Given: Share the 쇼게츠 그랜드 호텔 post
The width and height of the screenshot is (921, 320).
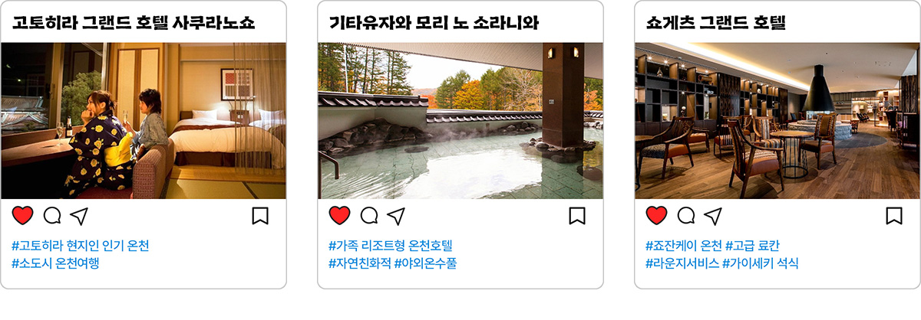Looking at the screenshot, I should (x=713, y=216).
